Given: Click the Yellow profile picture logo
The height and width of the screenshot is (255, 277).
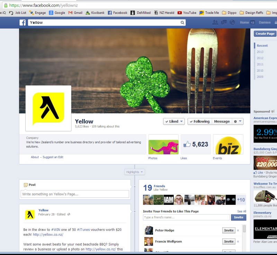Looking at the screenshot, I should (48, 108).
